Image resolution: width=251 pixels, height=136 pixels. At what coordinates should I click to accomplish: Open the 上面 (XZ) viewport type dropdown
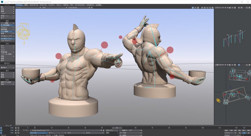[219, 65]
